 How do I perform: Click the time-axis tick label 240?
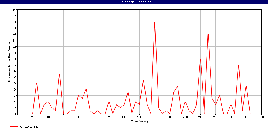[200, 117]
